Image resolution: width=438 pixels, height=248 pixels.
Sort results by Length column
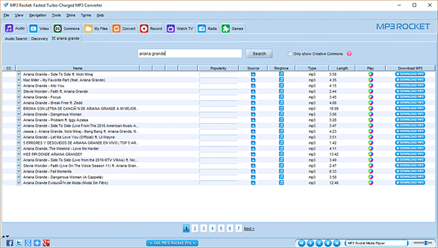(342, 68)
